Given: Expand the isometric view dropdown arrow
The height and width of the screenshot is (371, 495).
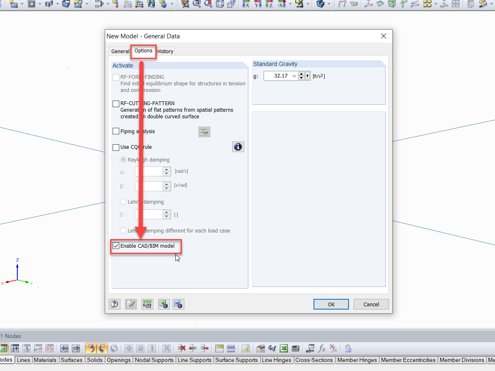Looking at the screenshot, I should (x=290, y=4).
